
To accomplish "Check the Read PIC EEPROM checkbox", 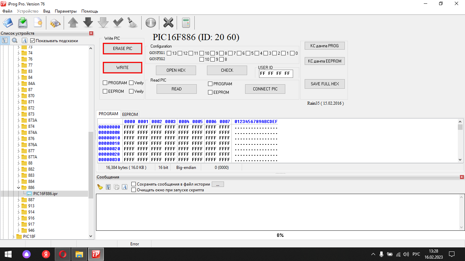I will pyautogui.click(x=210, y=92).
